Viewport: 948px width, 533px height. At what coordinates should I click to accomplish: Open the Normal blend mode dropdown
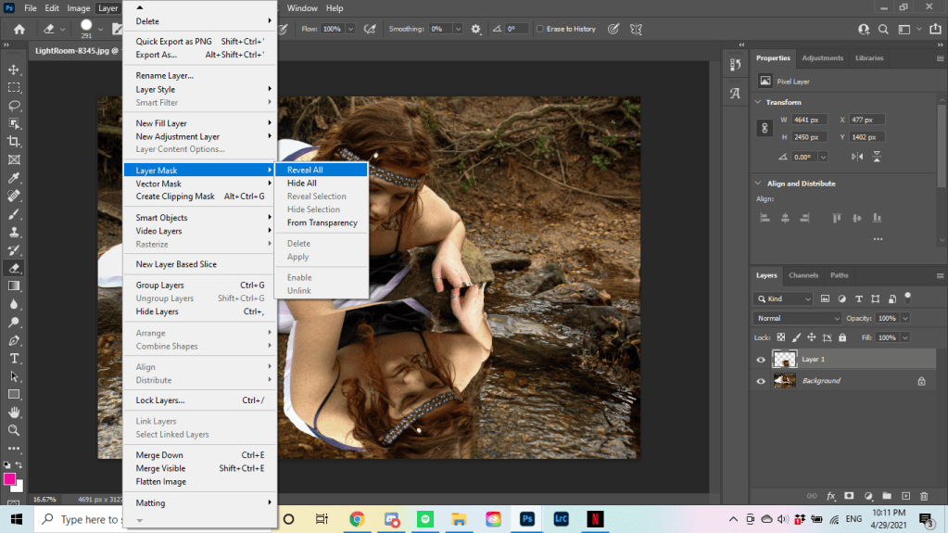[x=798, y=318]
